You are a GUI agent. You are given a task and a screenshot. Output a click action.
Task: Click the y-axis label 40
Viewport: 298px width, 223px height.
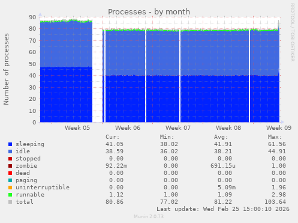(x=32, y=76)
